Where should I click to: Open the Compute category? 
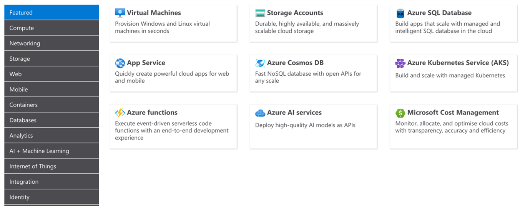point(52,28)
